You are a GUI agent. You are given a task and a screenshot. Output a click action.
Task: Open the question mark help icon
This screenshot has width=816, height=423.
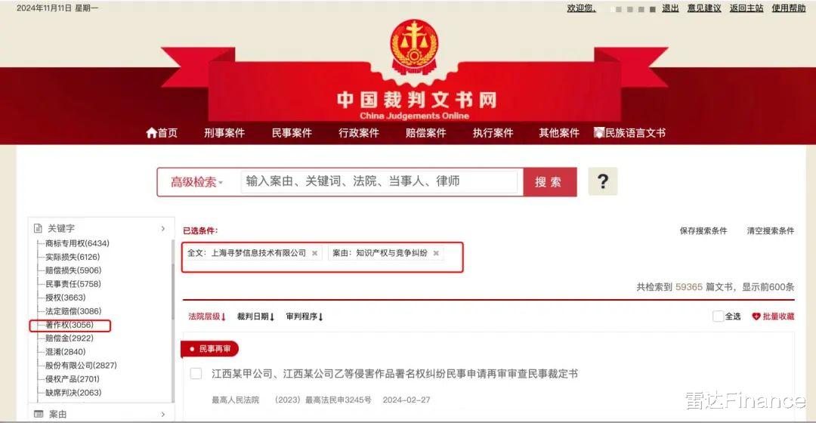tap(603, 181)
